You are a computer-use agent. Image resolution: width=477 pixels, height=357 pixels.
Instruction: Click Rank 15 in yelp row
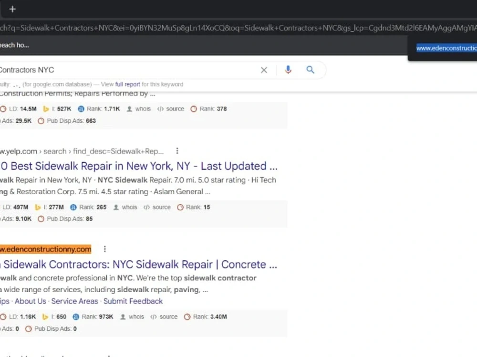click(207, 207)
